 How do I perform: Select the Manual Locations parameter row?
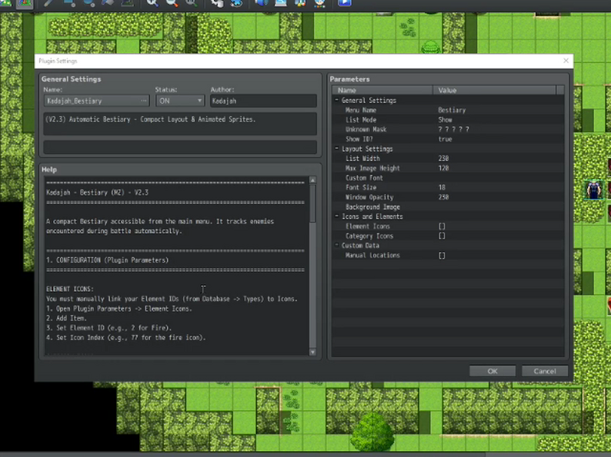coord(448,255)
